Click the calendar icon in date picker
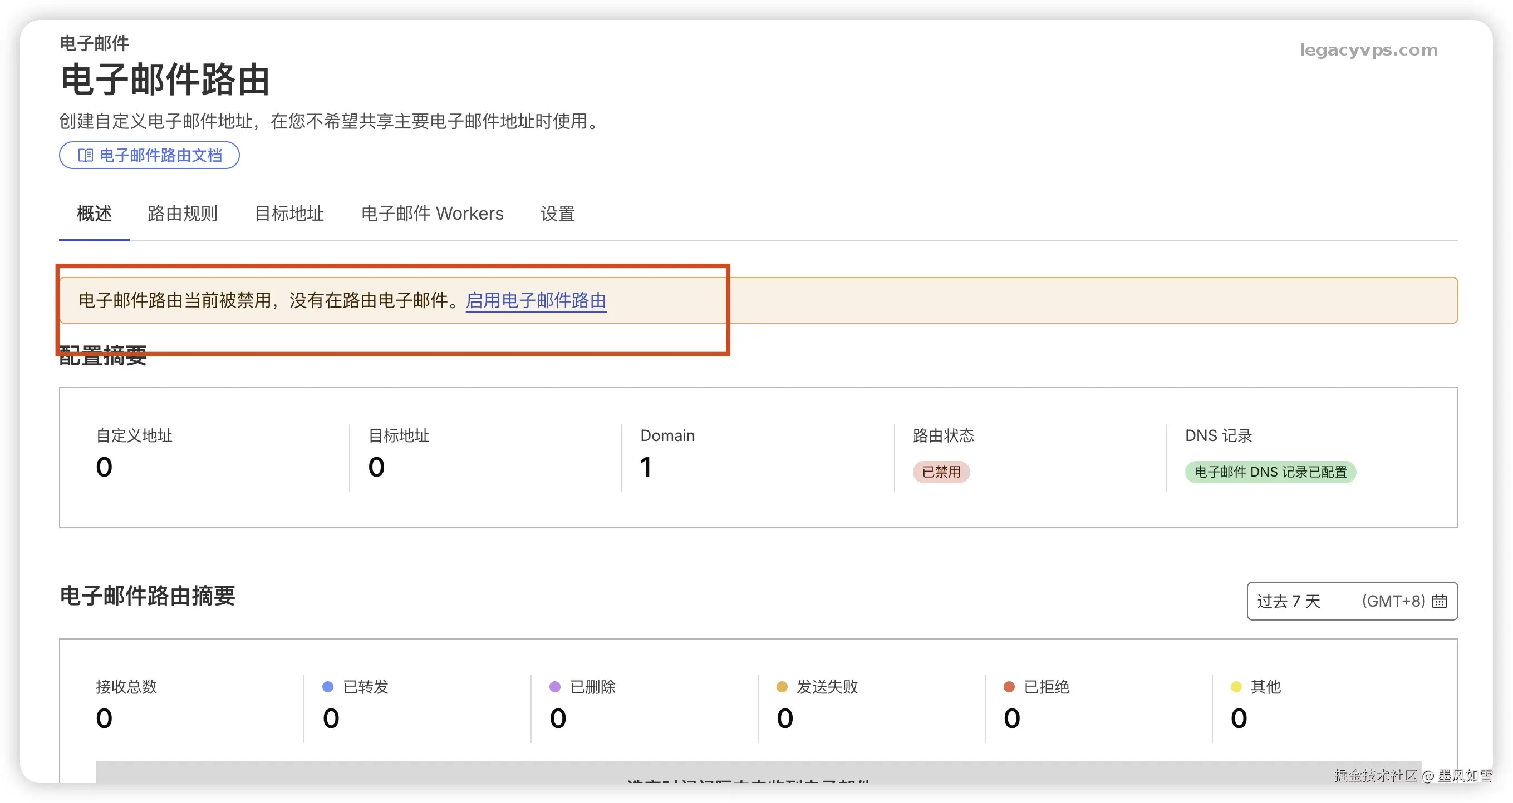This screenshot has height=803, width=1513. [1439, 601]
